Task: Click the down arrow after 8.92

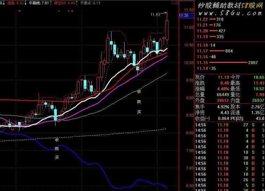Action: (25, 3)
